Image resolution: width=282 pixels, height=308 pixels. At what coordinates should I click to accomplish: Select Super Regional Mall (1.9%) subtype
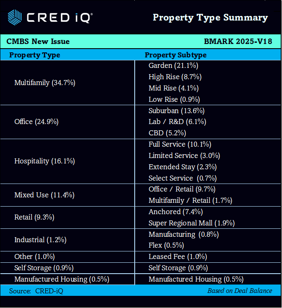[191, 223]
